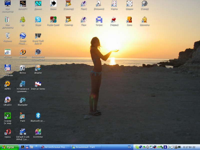Click the Тетрис game icon
200x150 pixels.
click(x=99, y=20)
